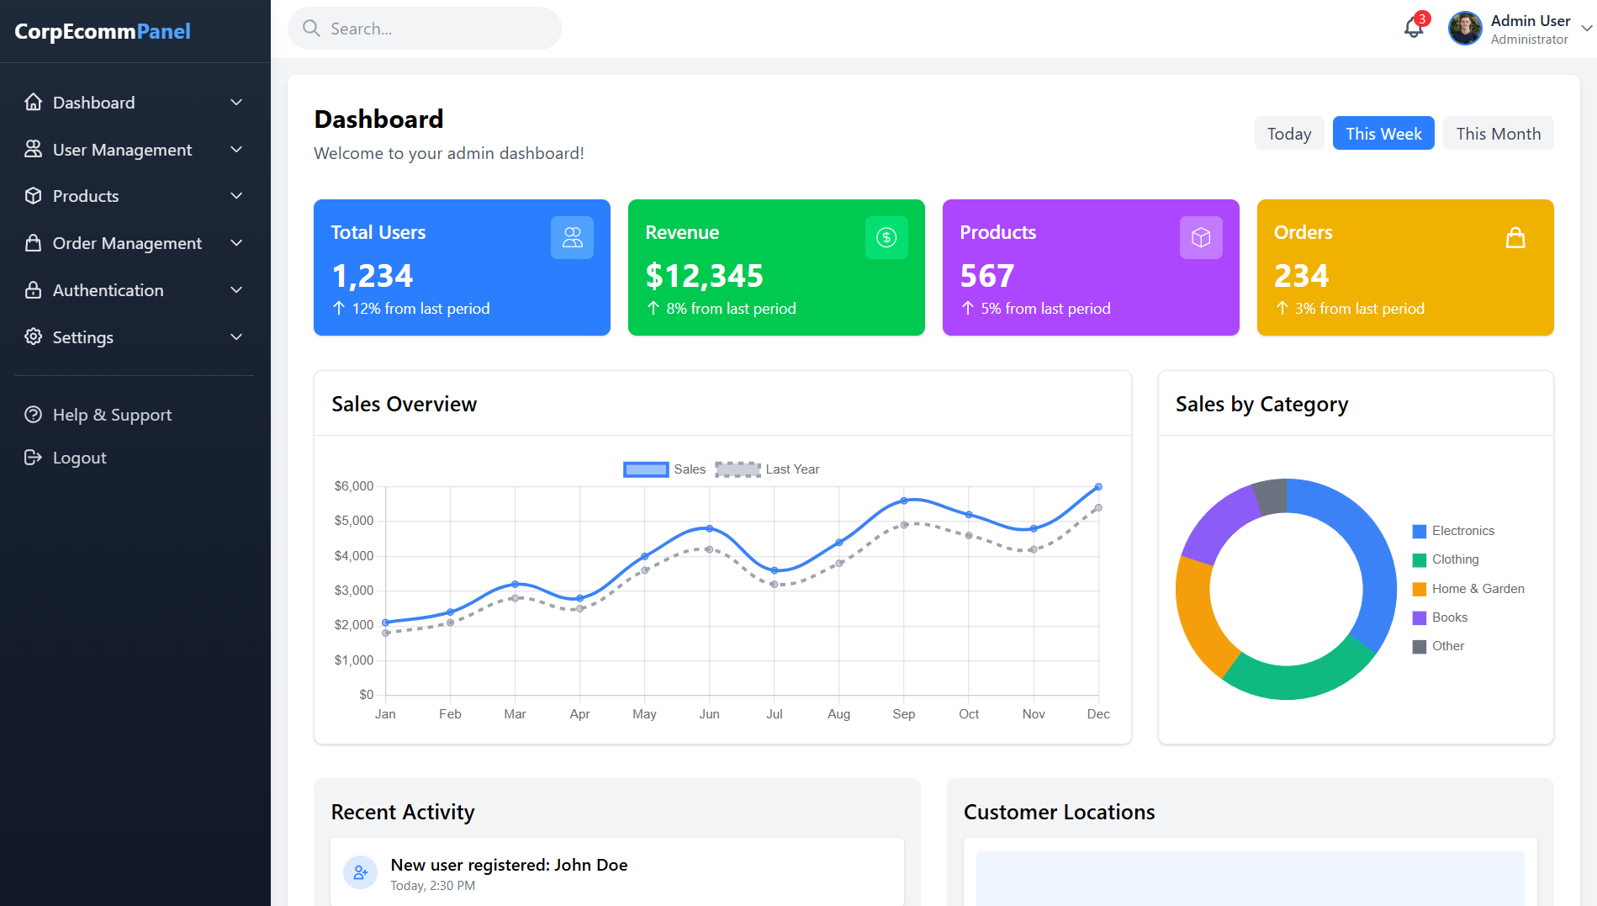Click the Orders shopping bag icon

pyautogui.click(x=1515, y=238)
